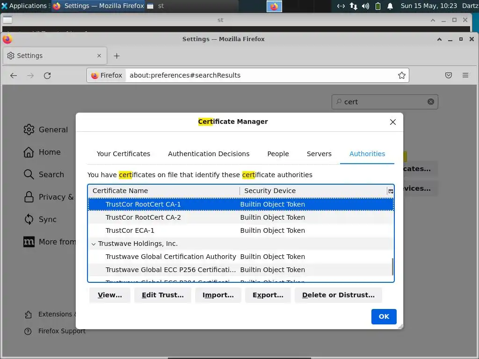
Task: Select TrustCor ECA-1 certificate row
Action: tap(241, 230)
